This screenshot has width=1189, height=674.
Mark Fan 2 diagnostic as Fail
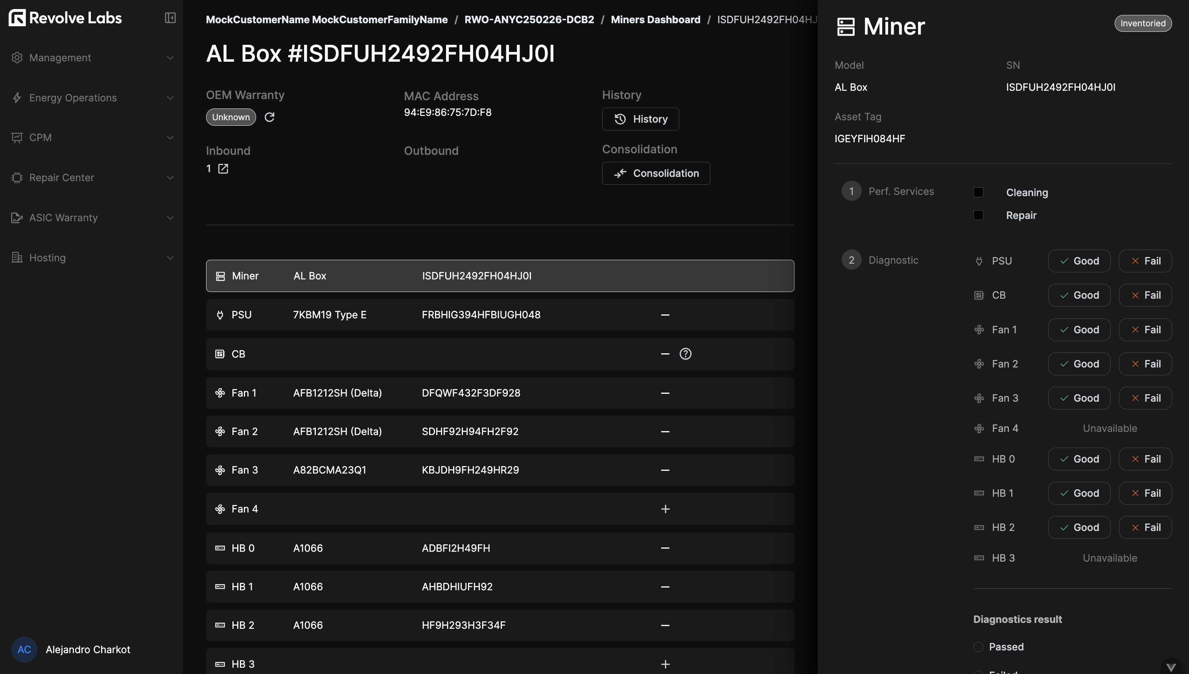(1145, 364)
